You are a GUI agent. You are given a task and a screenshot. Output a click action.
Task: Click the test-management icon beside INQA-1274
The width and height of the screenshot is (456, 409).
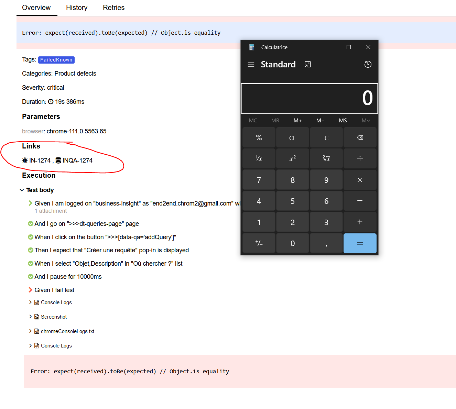tap(58, 160)
